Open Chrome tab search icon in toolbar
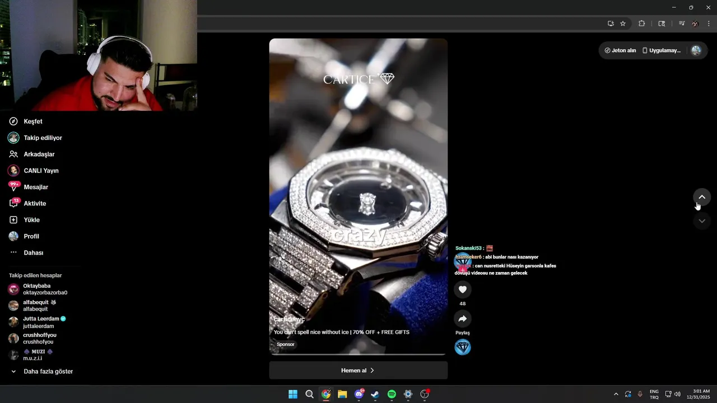This screenshot has width=717, height=403. [662, 24]
